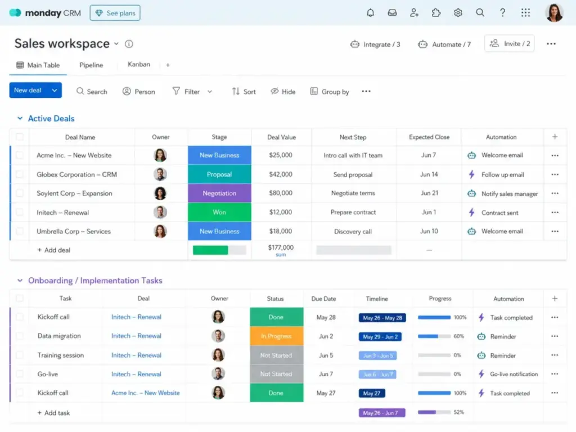The image size is (576, 432).
Task: Select all Active Deals header checkbox
Action: tap(20, 137)
